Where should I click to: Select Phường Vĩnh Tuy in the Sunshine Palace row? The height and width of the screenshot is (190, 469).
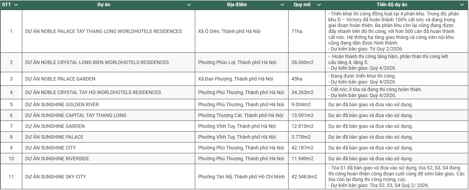pos(237,137)
